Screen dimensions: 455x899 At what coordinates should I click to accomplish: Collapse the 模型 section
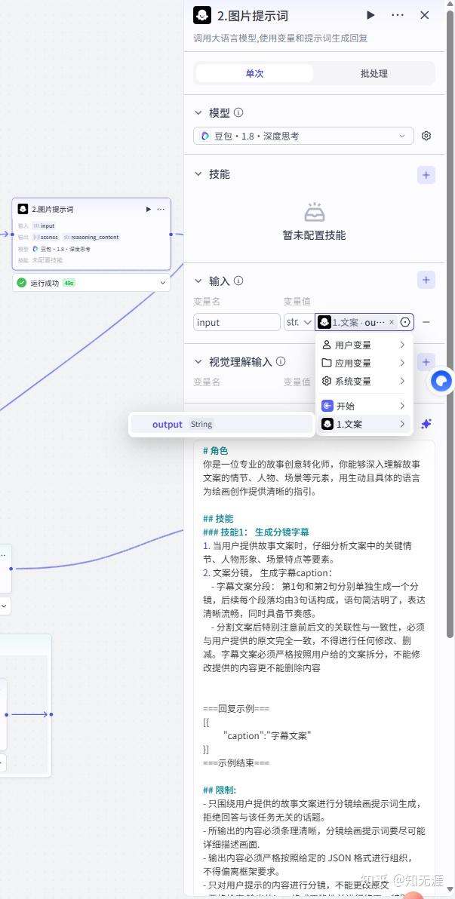198,112
